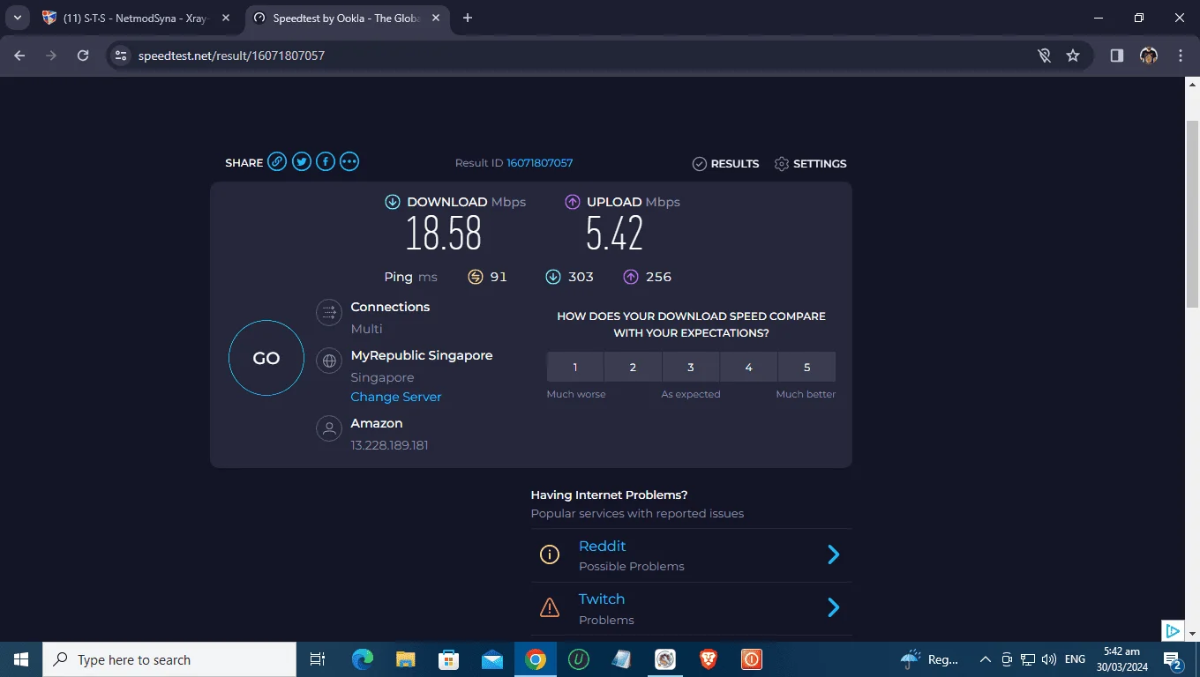The image size is (1200, 677).
Task: Open the connections mode icon
Action: tap(329, 312)
